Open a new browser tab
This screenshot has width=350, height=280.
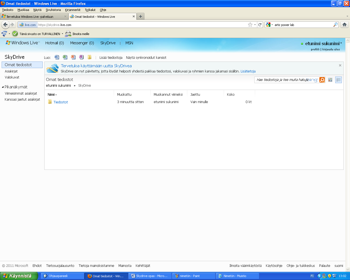tap(140, 16)
